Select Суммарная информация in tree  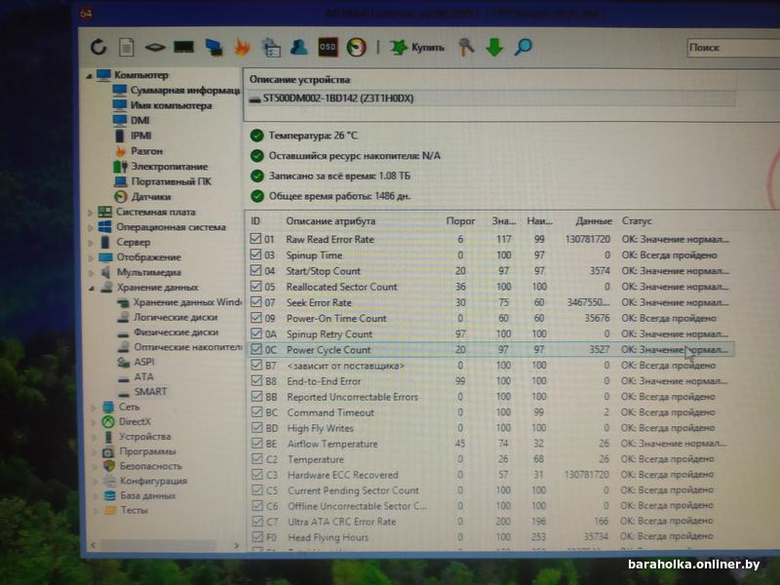click(185, 91)
